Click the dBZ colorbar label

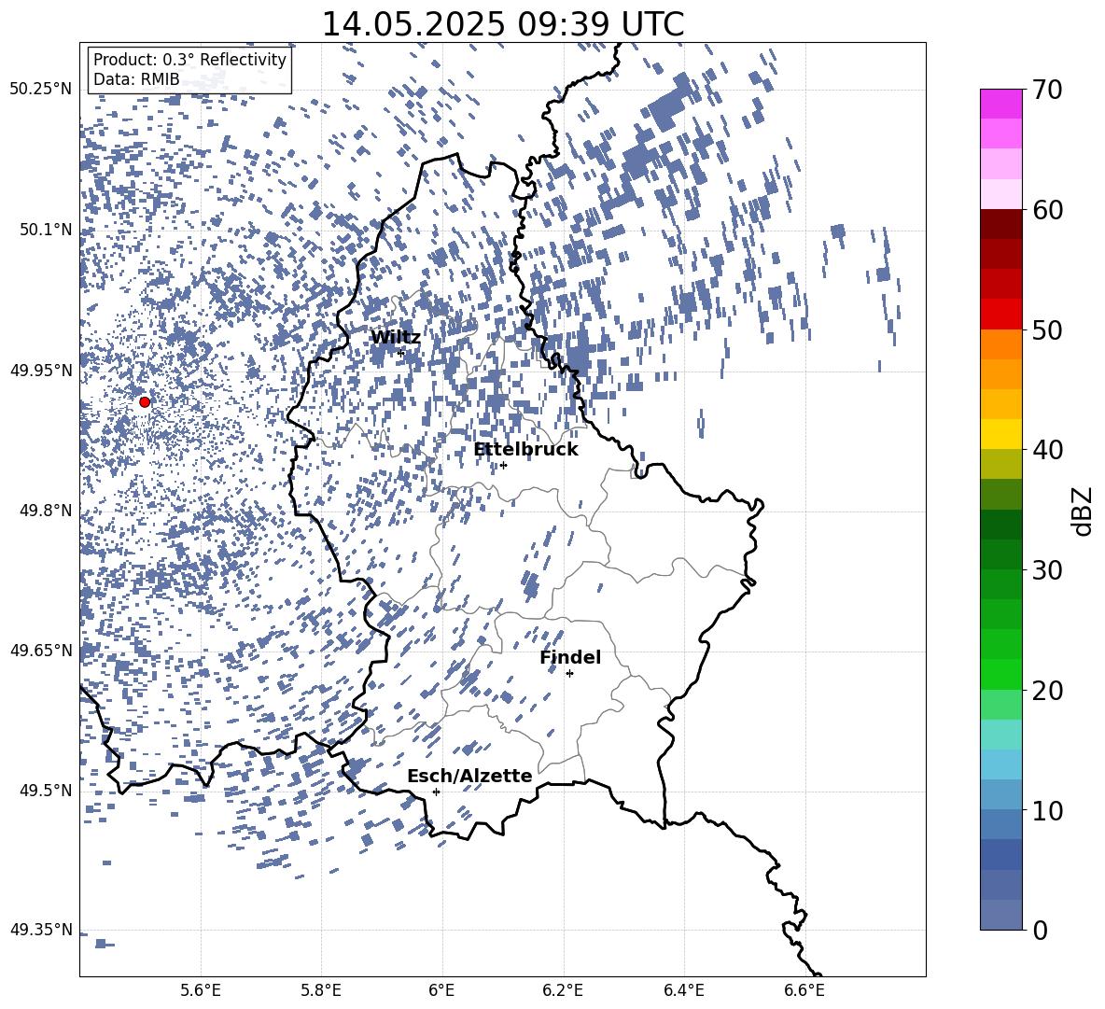1084,511
